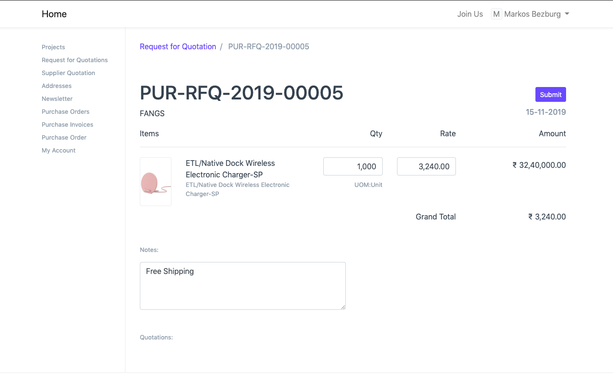613x382 pixels.
Task: Open Purchase Invoices in sidebar
Action: pyautogui.click(x=68, y=124)
